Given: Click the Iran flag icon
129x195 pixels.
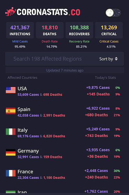Looking at the screenshot, I should (11, 192).
